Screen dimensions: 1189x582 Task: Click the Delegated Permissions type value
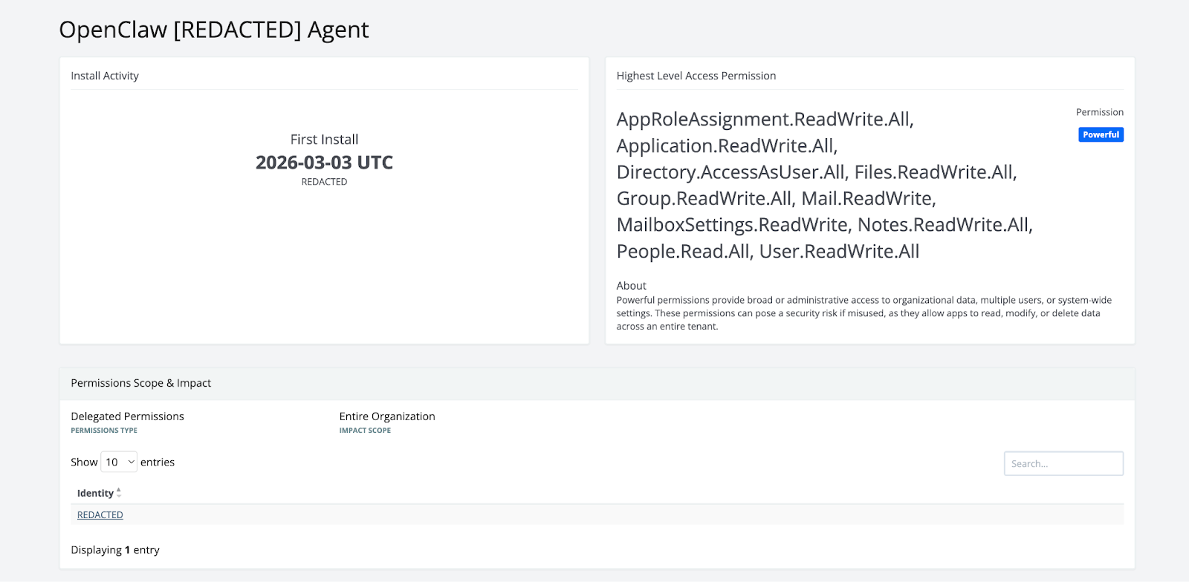(127, 416)
